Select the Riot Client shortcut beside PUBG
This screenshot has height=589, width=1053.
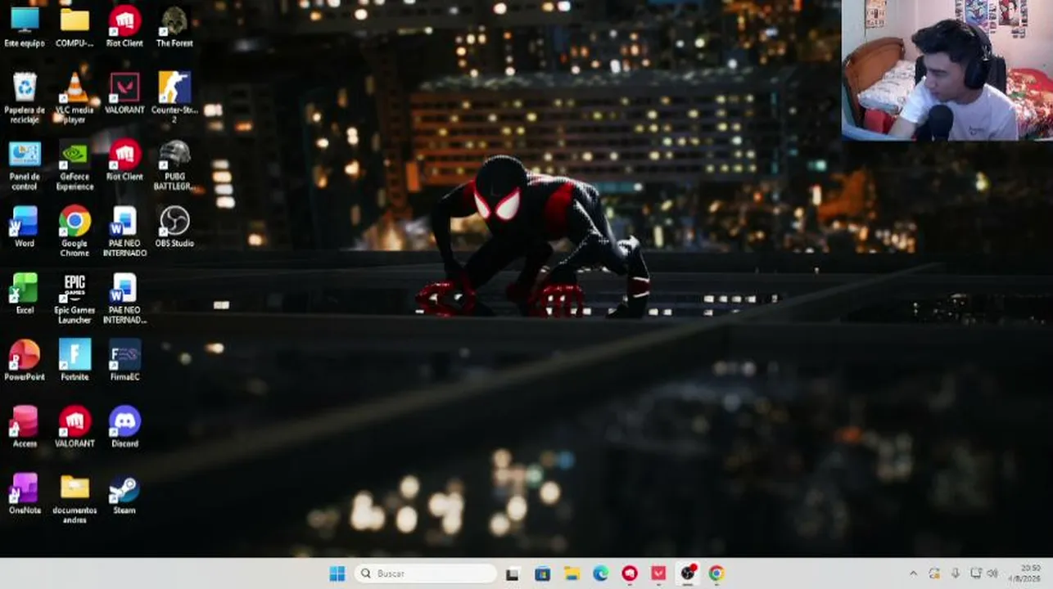pos(124,160)
